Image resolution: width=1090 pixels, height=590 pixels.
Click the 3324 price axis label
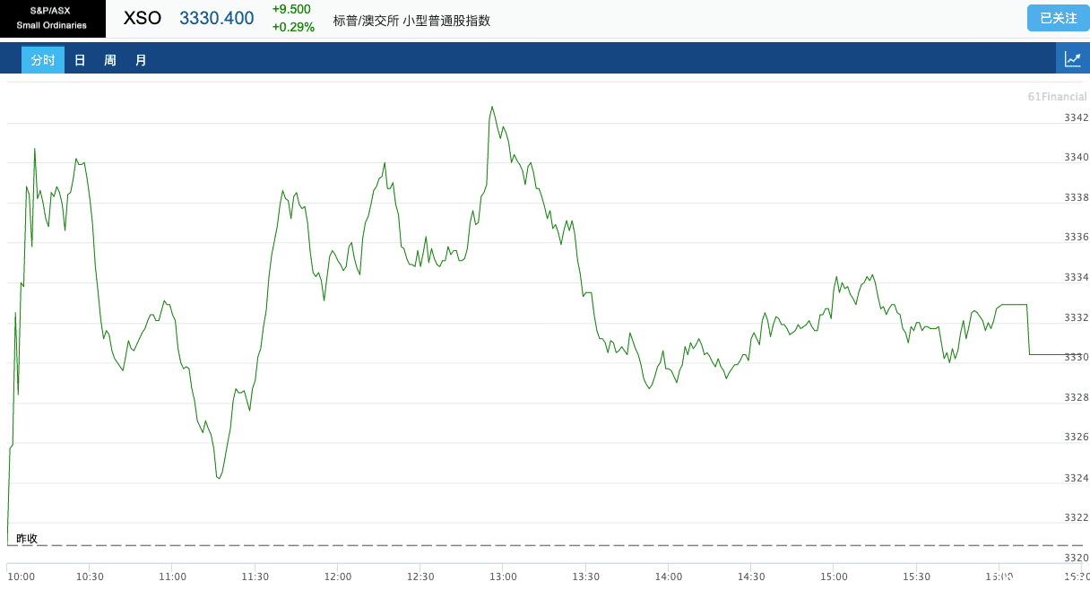pos(1076,477)
